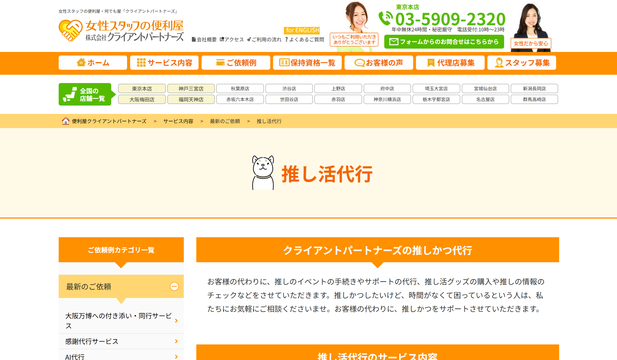This screenshot has width=617, height=360.
Task: Click the house icon in ホーム menu
Action: (81, 62)
